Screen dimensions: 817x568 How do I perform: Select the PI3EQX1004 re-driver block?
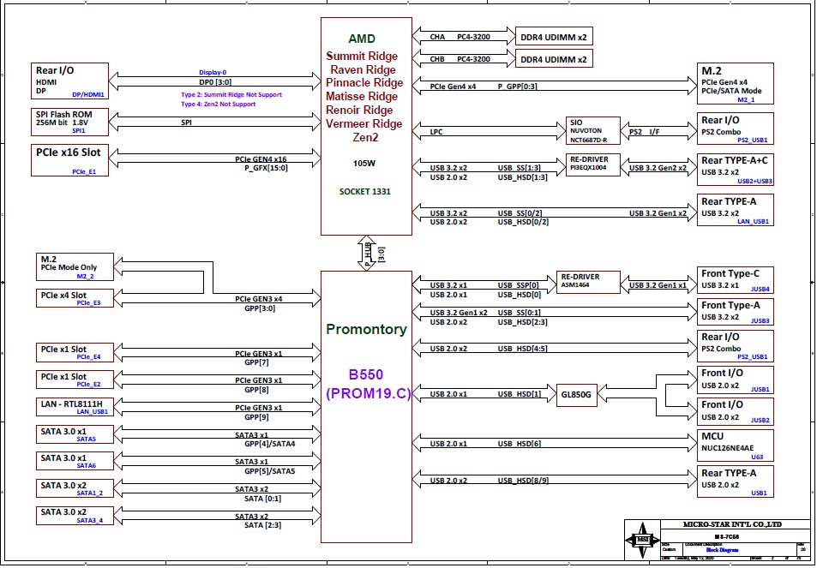pyautogui.click(x=592, y=164)
